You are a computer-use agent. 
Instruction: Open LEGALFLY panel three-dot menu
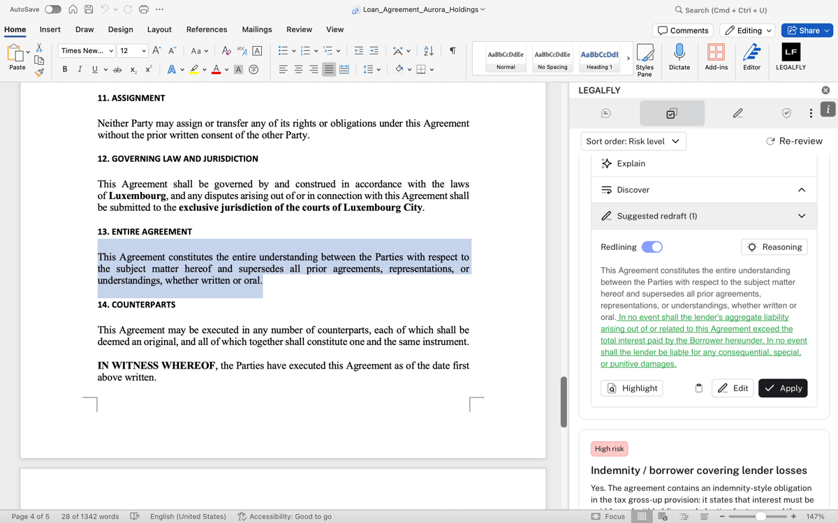point(811,113)
